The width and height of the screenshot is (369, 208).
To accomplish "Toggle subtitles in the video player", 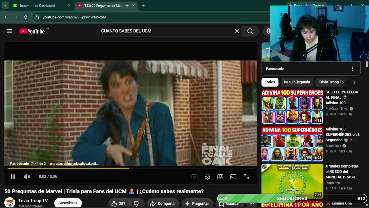I will (195, 177).
